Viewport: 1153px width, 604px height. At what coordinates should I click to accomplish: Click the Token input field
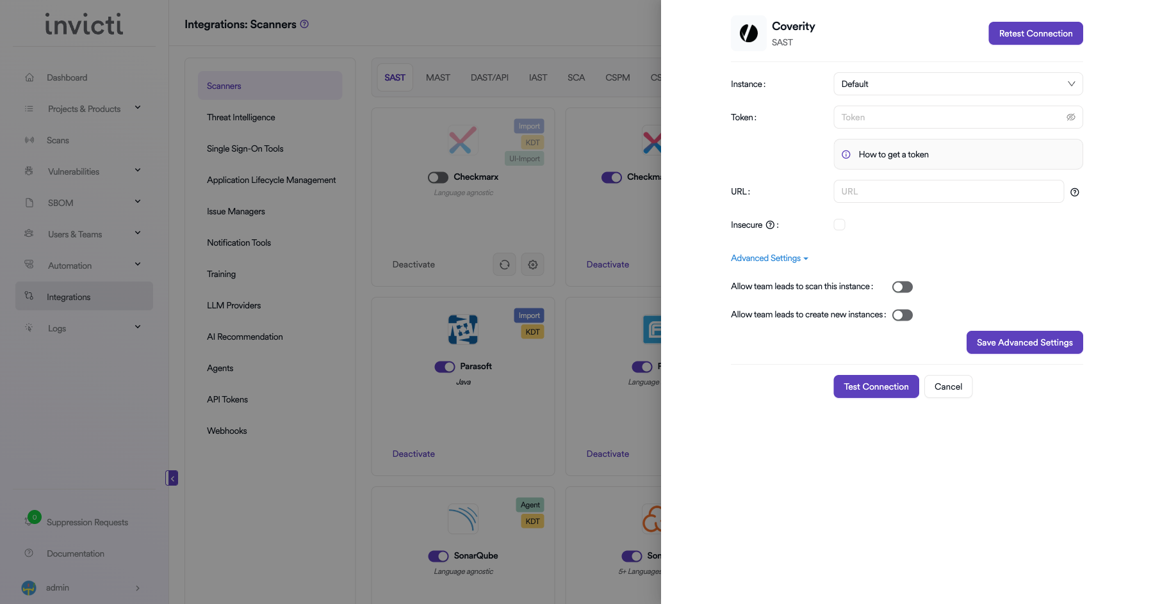948,118
